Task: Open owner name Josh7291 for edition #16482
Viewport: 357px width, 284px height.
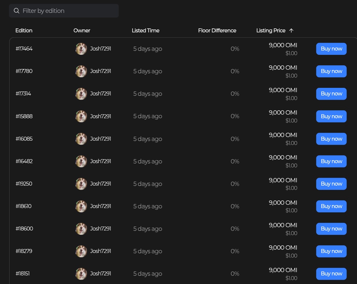Action: click(100, 161)
